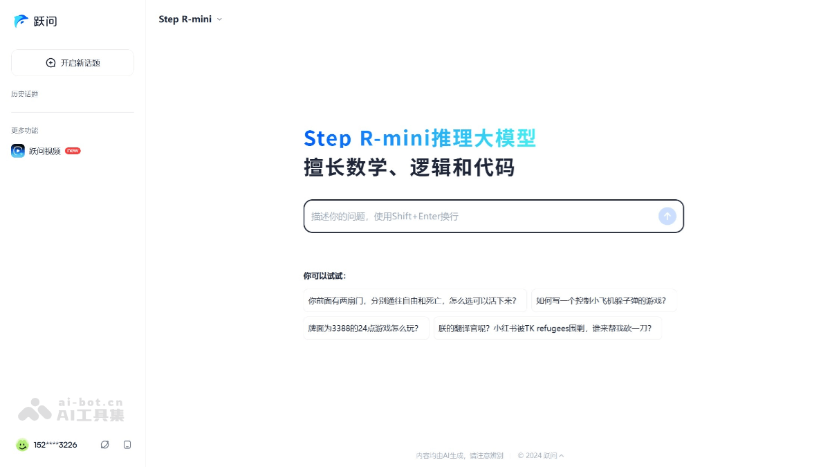Select the 历史话题 section in sidebar
This screenshot has width=830, height=467.
point(25,93)
